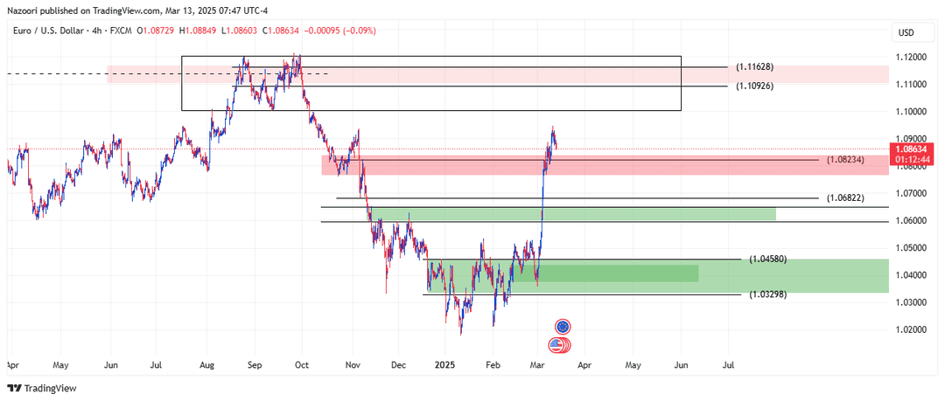Click the 1.11628 level label
This screenshot has height=401, width=945.
click(754, 66)
